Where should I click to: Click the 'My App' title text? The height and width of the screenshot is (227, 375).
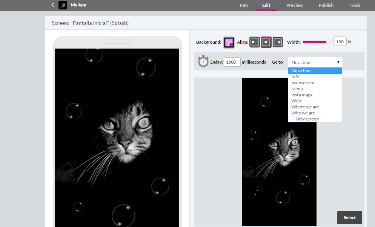coord(78,5)
